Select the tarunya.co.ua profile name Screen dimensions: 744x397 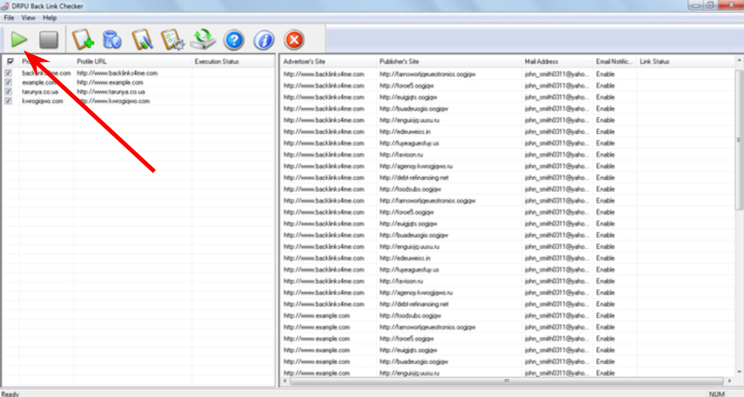coord(40,92)
